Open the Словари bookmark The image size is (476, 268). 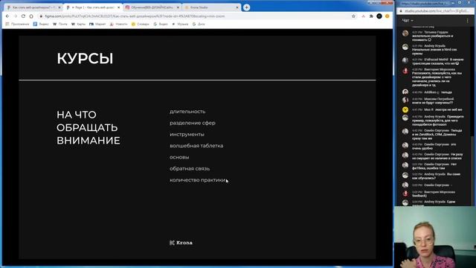point(141,24)
